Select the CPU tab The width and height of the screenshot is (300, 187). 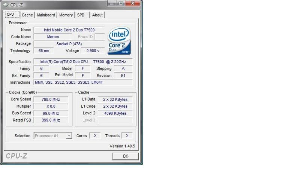(x=12, y=15)
